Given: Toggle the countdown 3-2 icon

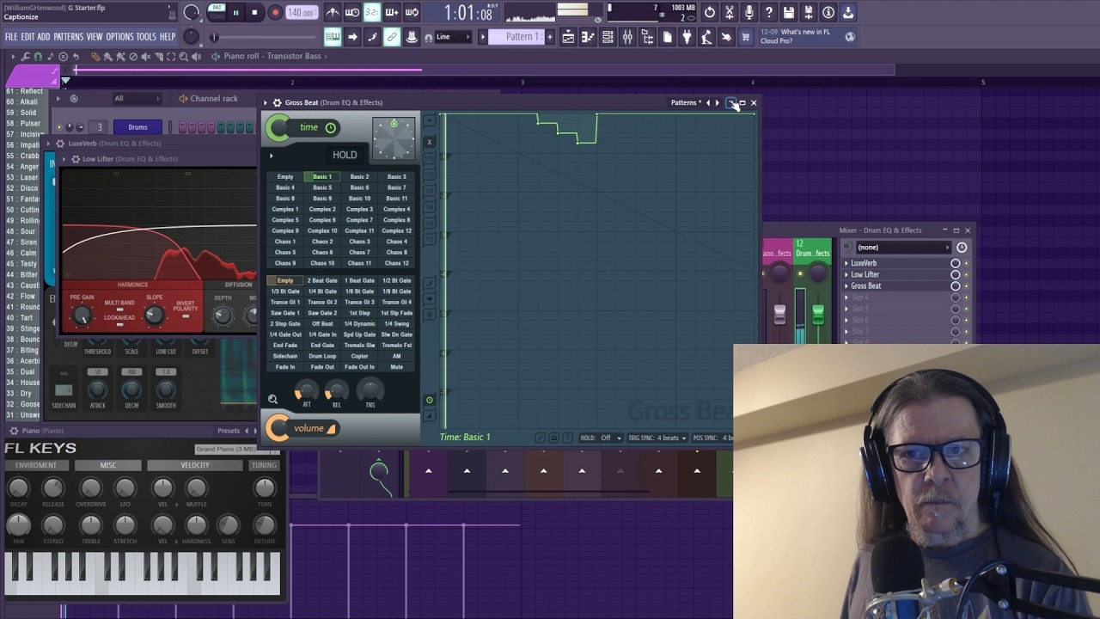Looking at the screenshot, I should 371,12.
